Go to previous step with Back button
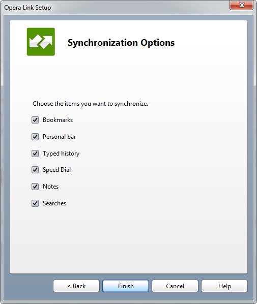This screenshot has height=304, width=257. point(76,286)
